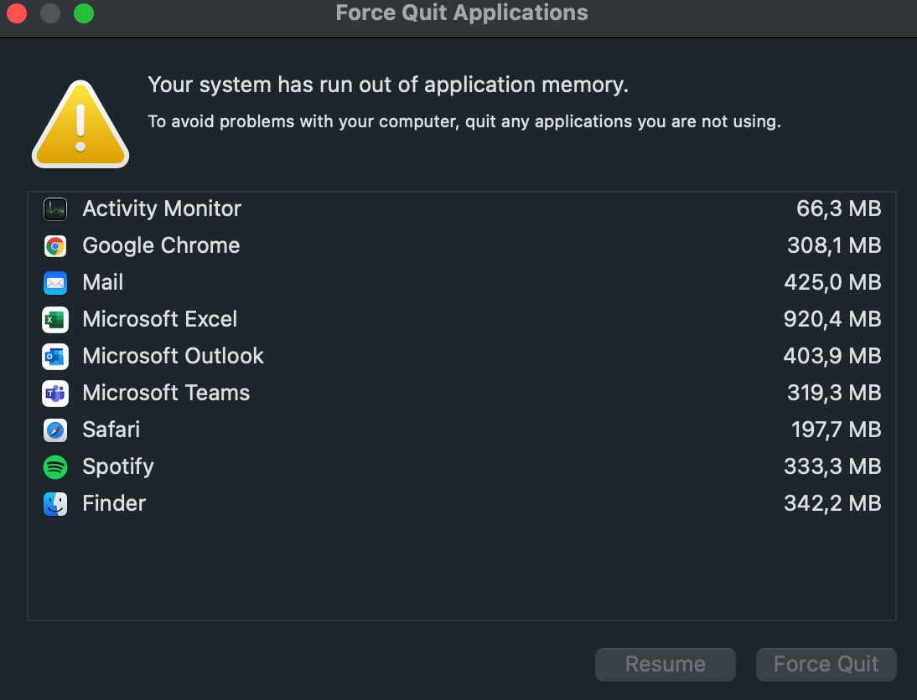This screenshot has width=917, height=700.
Task: Select the Google Chrome application name
Action: click(161, 246)
